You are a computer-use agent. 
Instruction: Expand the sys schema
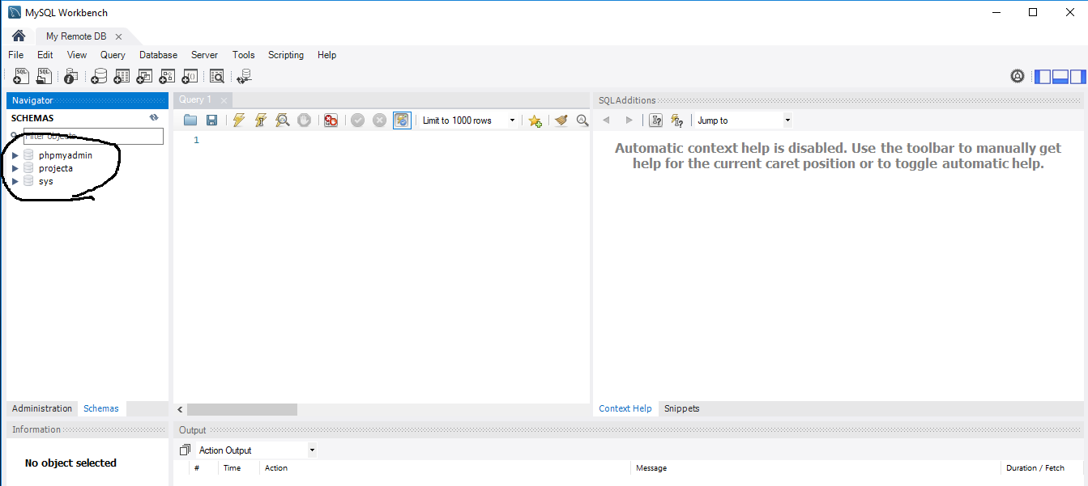(15, 181)
